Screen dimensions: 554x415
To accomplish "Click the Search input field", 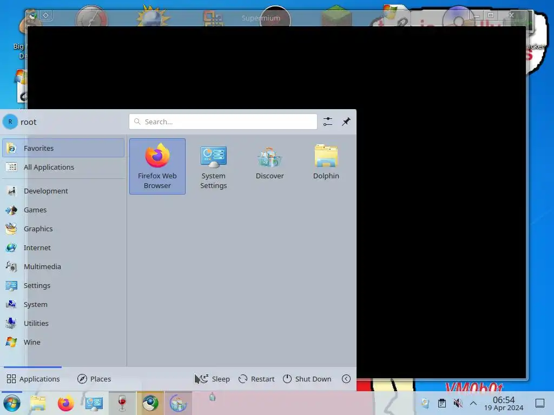I will 223,122.
